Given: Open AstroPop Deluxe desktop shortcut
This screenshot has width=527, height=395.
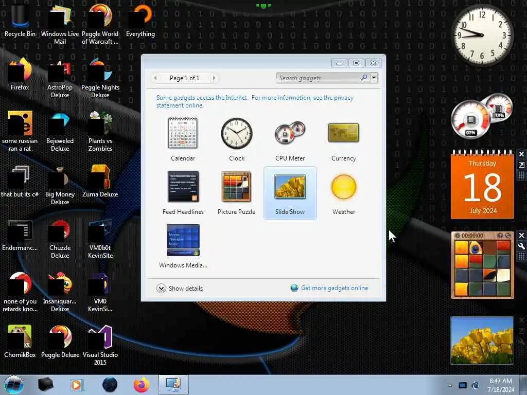Looking at the screenshot, I should pyautogui.click(x=60, y=78).
